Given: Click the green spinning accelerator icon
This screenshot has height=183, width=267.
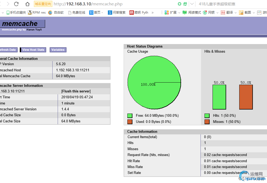Looking at the screenshot, I should 179,4.
